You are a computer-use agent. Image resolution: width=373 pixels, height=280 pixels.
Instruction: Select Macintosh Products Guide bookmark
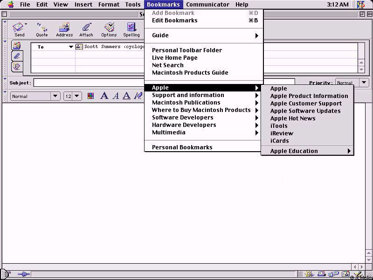(204, 73)
